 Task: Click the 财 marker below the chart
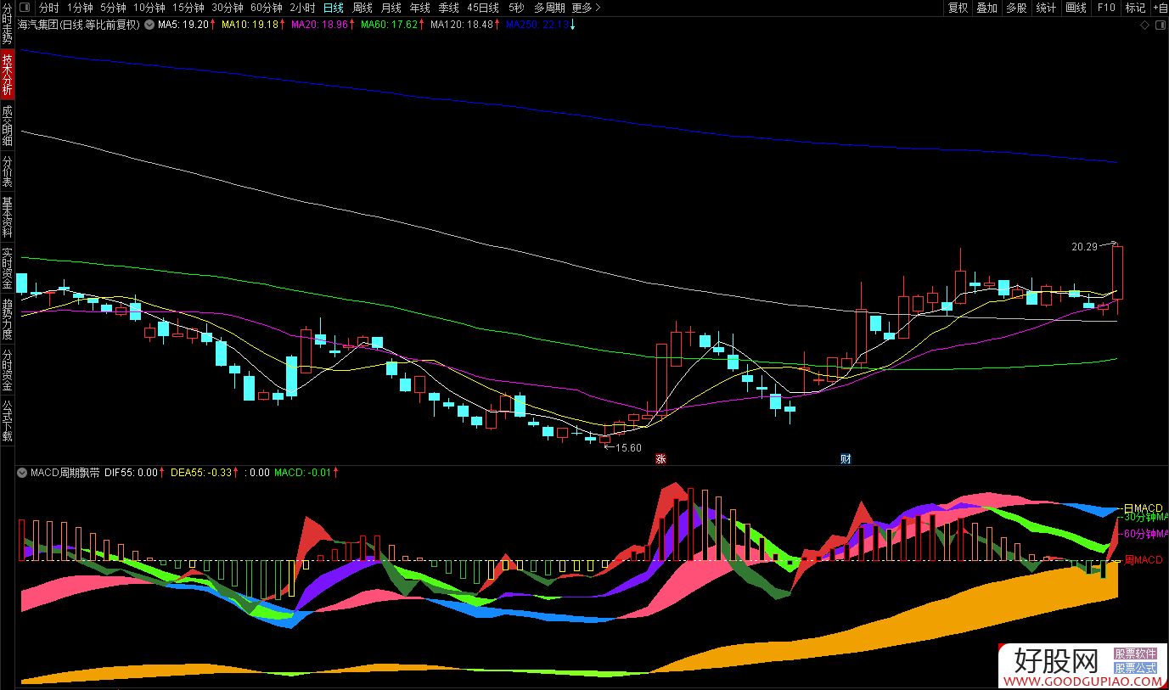click(x=846, y=459)
